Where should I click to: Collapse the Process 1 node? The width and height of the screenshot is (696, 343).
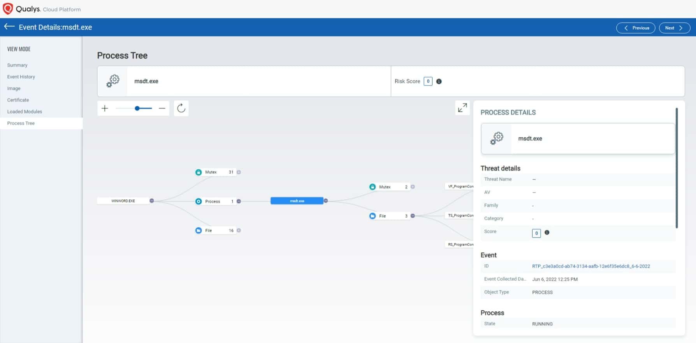[x=239, y=201]
